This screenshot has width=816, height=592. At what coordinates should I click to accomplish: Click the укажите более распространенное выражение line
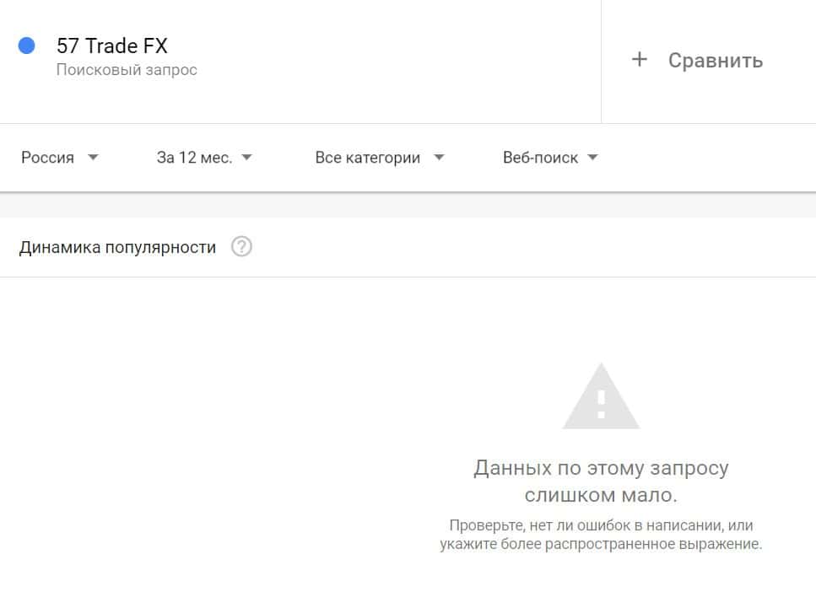click(x=601, y=544)
